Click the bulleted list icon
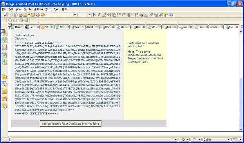Image resolution: width=244 pixels, height=143 pixels. [x=119, y=15]
